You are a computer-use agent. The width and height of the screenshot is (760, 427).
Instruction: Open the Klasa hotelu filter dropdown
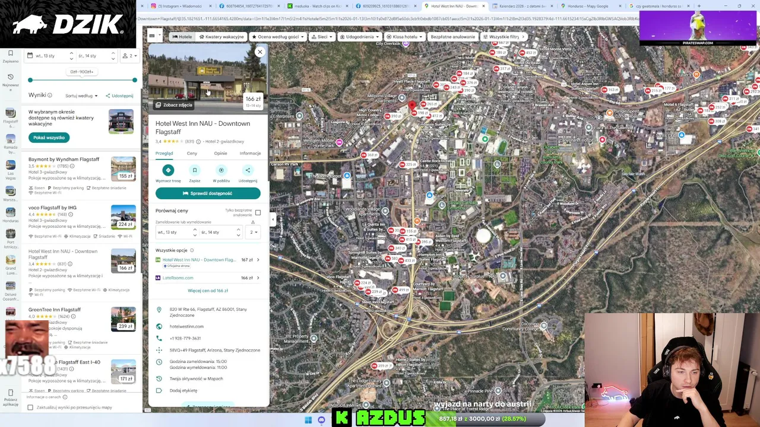pos(405,37)
